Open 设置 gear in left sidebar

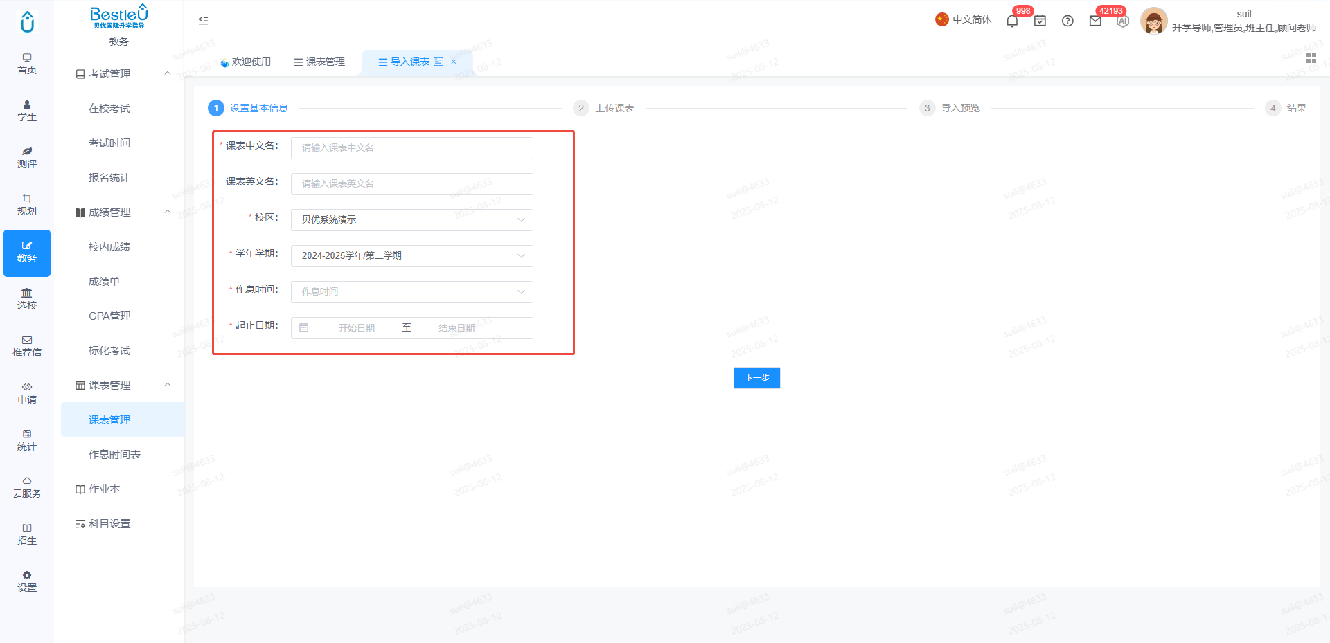point(27,581)
